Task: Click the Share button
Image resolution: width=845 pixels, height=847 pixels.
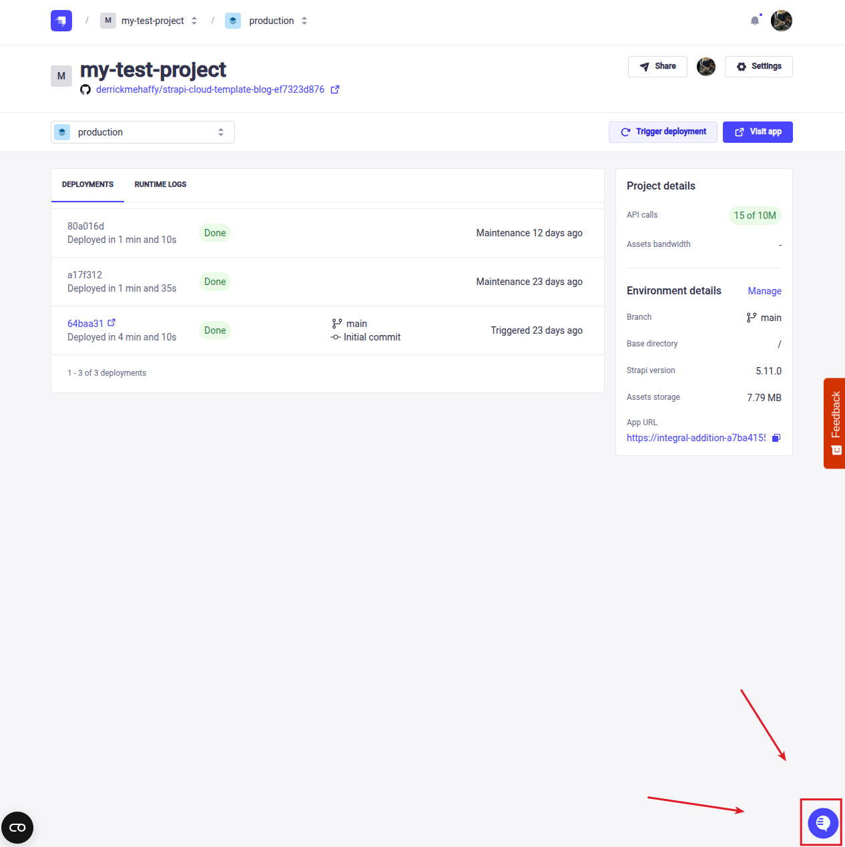Action: tap(657, 67)
